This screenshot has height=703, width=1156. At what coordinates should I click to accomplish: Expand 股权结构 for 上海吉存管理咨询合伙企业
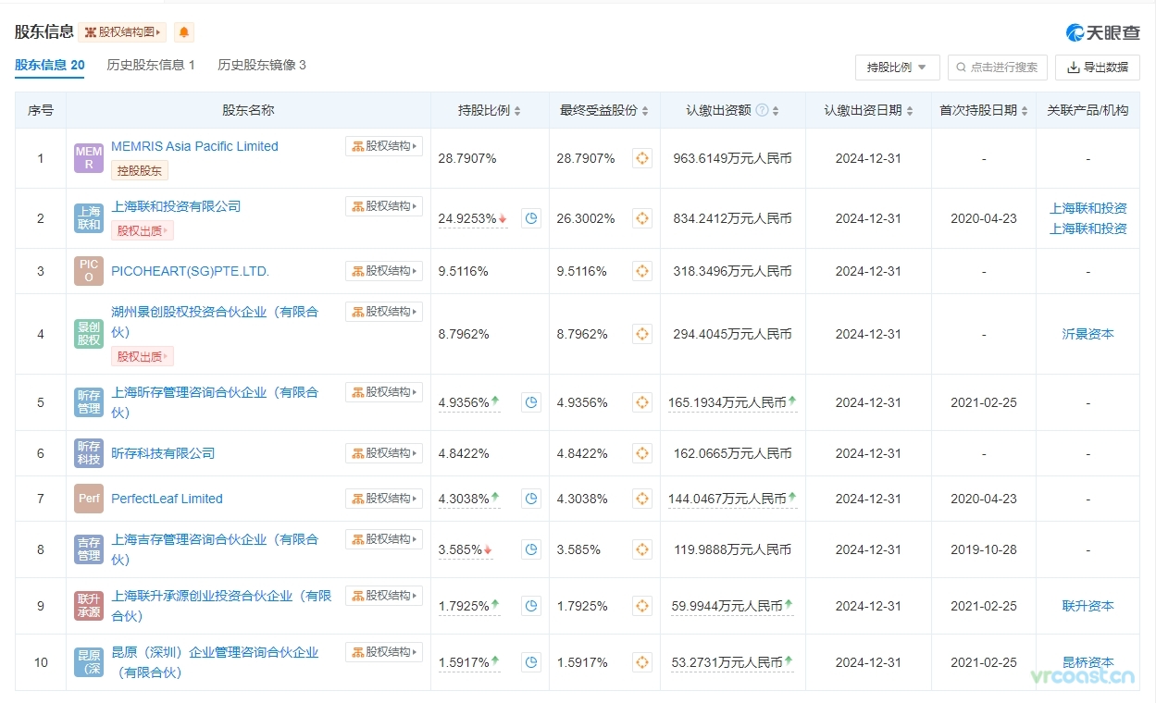coord(384,539)
